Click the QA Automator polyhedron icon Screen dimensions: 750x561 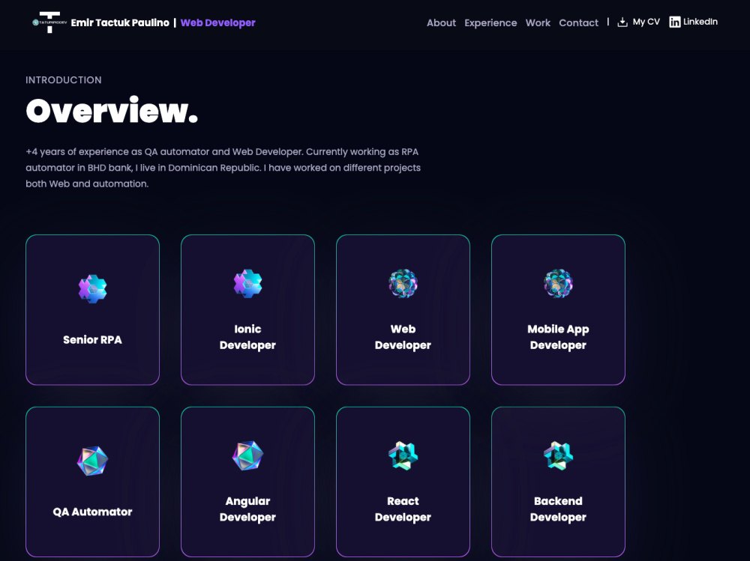[x=92, y=461]
